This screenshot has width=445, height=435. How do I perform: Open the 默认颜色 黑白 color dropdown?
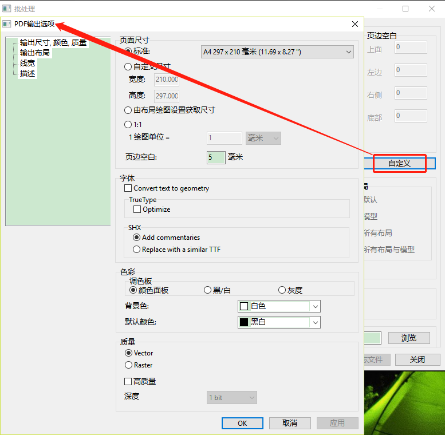coord(279,322)
